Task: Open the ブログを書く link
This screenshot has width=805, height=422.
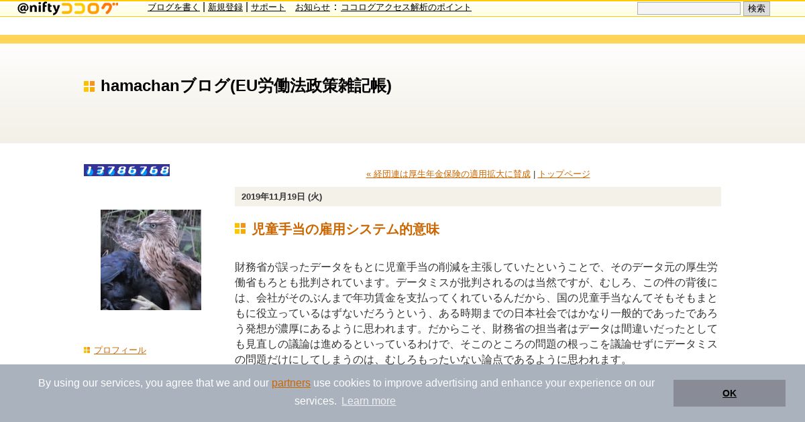Action: 174,7
